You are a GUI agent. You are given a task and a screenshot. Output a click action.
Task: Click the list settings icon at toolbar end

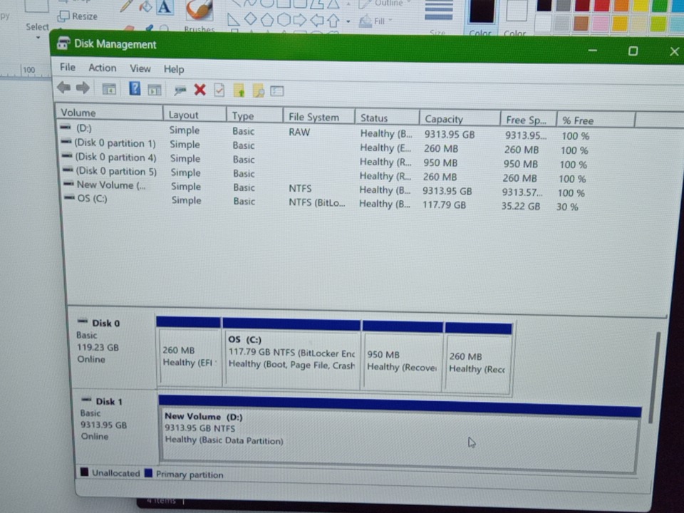277,90
